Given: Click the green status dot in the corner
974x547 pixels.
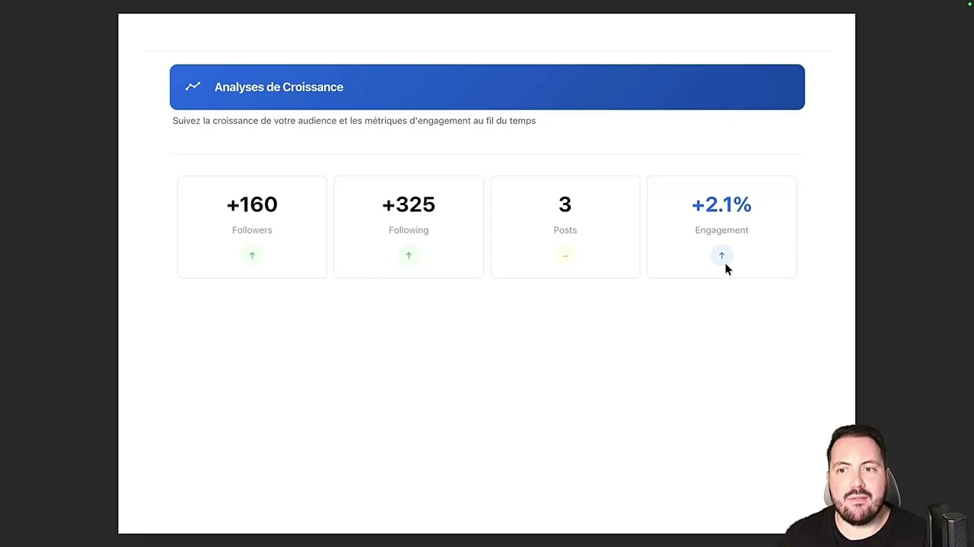Looking at the screenshot, I should (968, 3).
